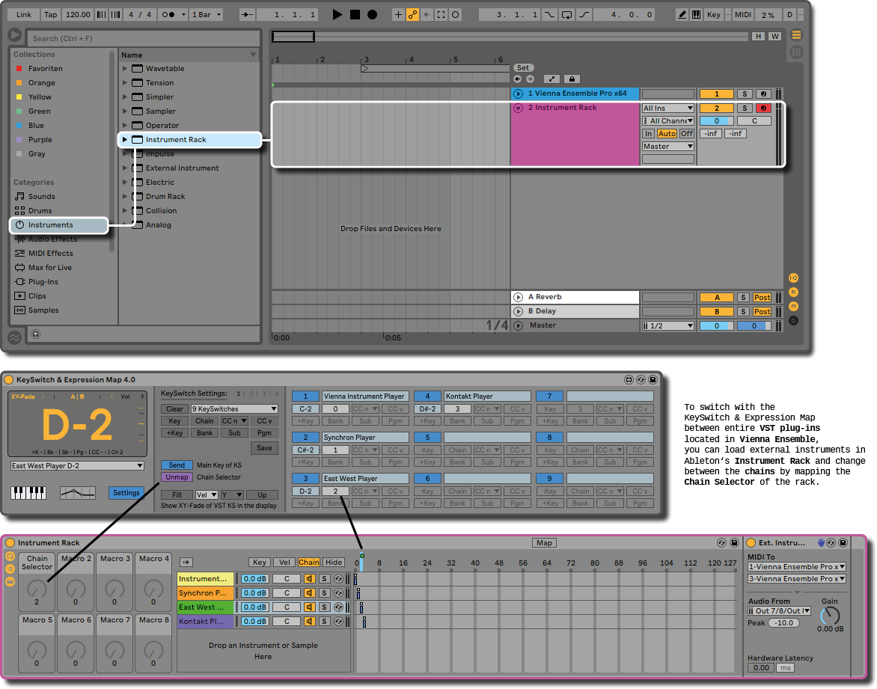Open the KeySwitch Map Settings button
This screenshot has height=689, width=877.
(126, 493)
